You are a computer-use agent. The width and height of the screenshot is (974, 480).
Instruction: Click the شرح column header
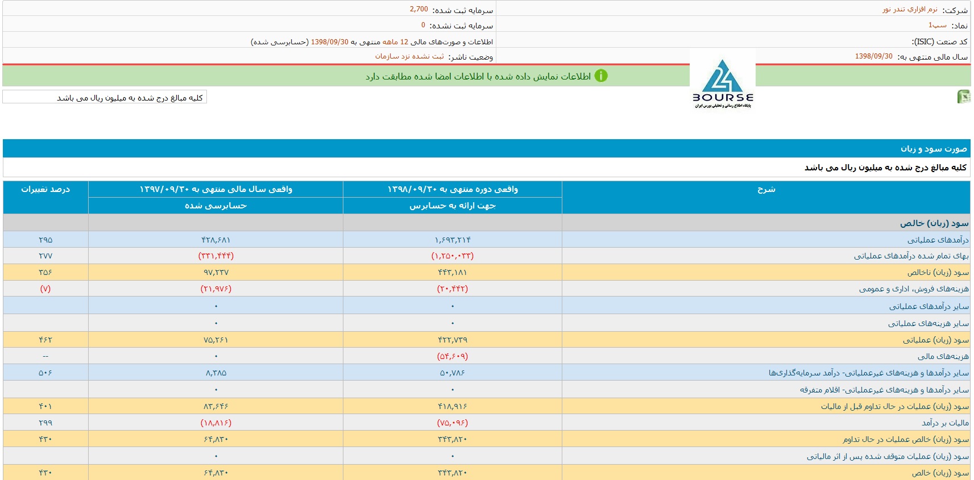point(766,189)
